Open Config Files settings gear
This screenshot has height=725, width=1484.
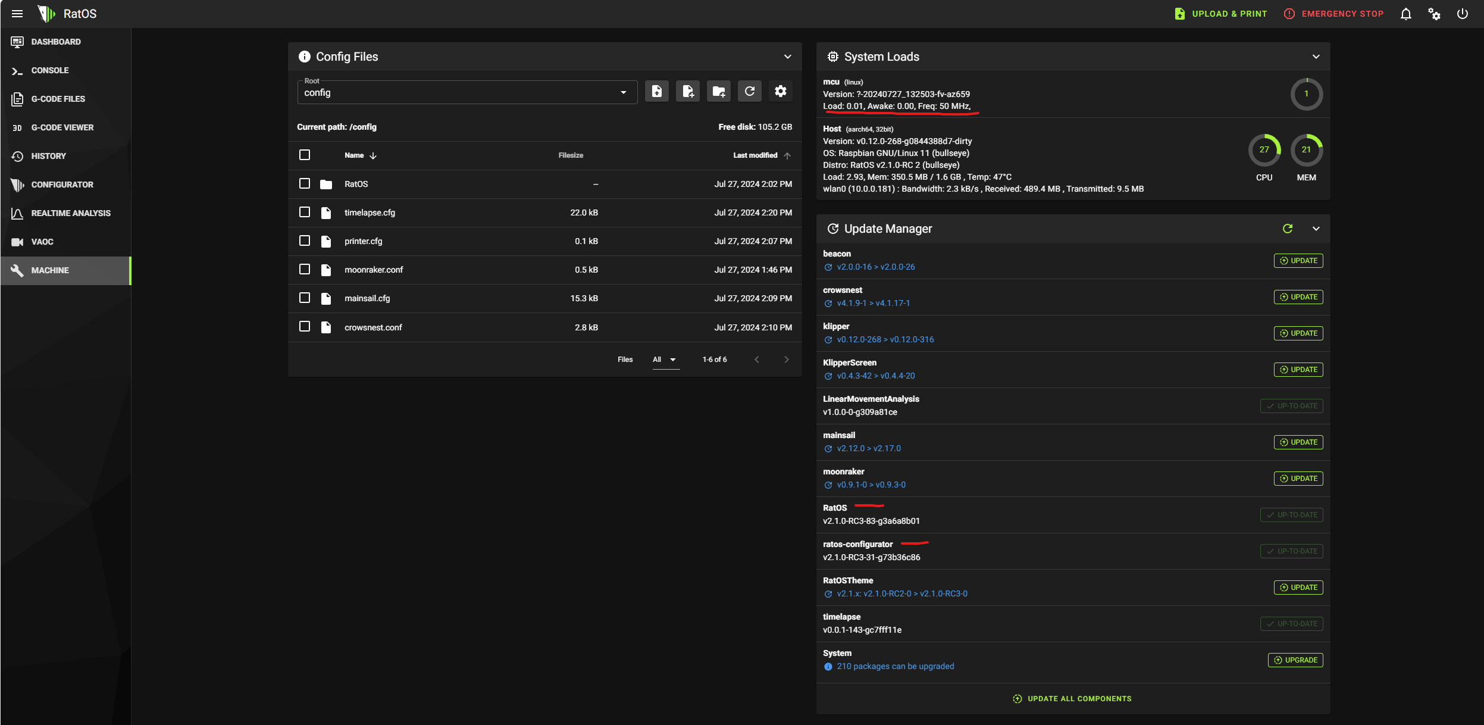click(780, 91)
